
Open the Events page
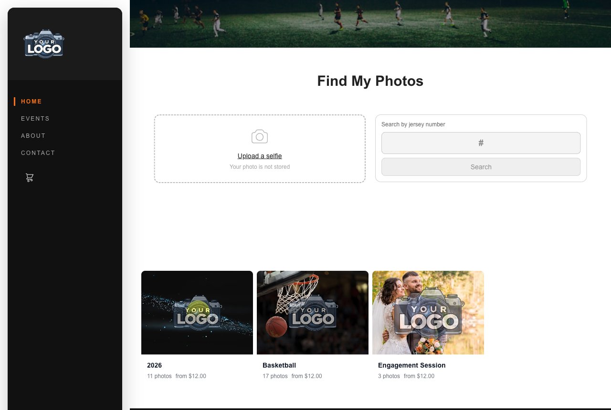35,119
